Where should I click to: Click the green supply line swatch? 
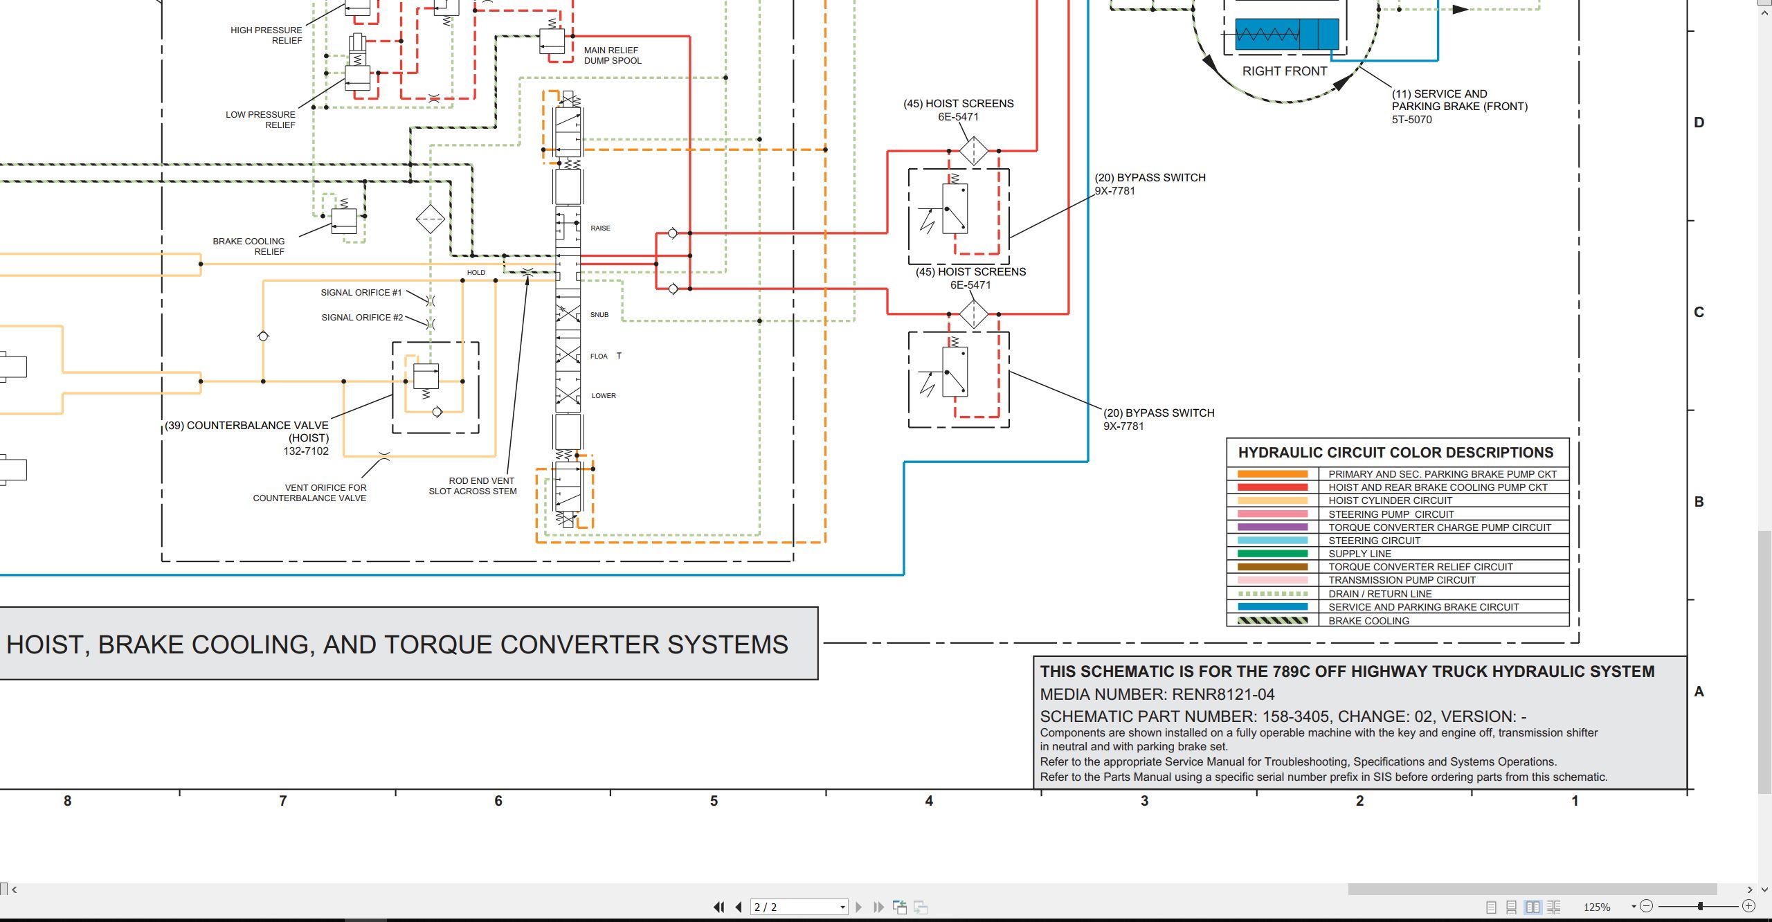(x=1272, y=554)
